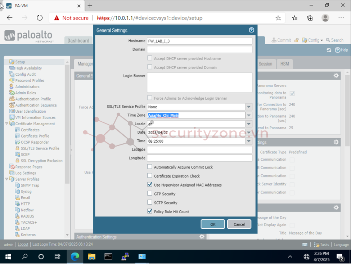
Task: Click the Logout link
Action: click(23, 245)
